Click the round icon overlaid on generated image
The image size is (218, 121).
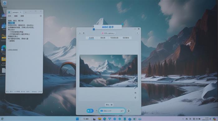(x=135, y=83)
